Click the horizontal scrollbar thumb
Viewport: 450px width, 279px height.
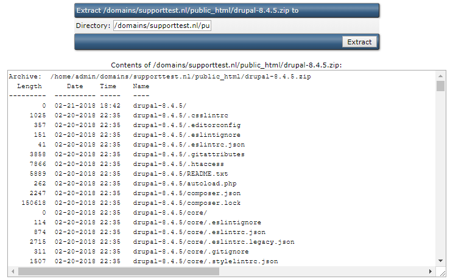(119, 271)
